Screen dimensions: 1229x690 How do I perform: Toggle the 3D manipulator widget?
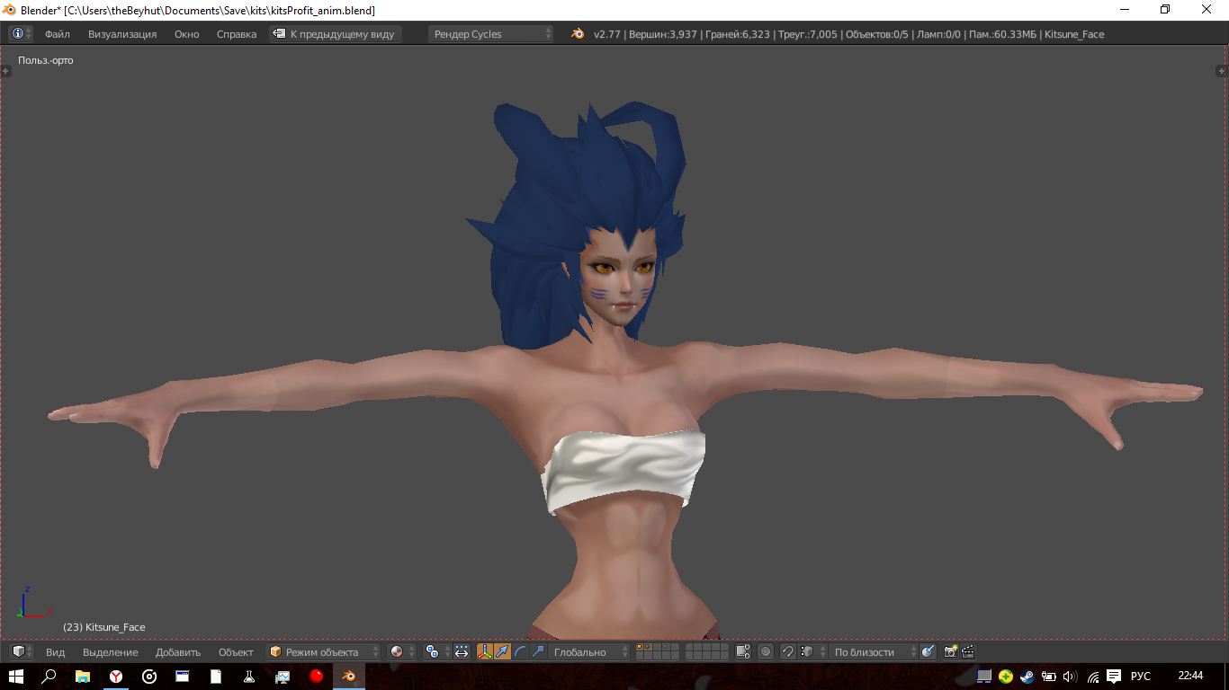coord(485,652)
